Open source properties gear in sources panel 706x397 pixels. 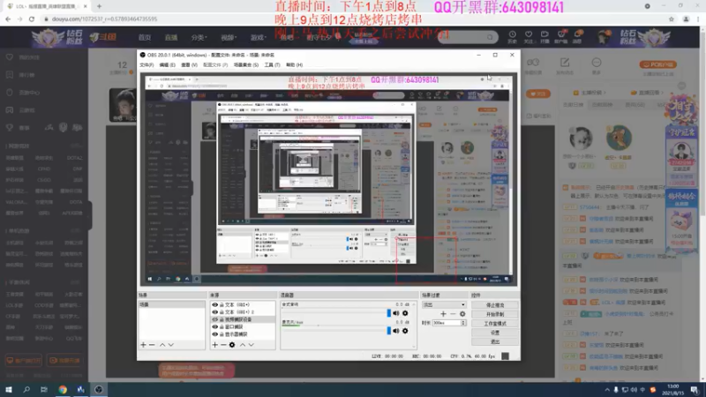(232, 345)
